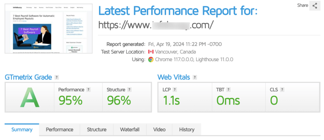Click the website screenshot thumbnail
The image size is (324, 140).
(48, 29)
